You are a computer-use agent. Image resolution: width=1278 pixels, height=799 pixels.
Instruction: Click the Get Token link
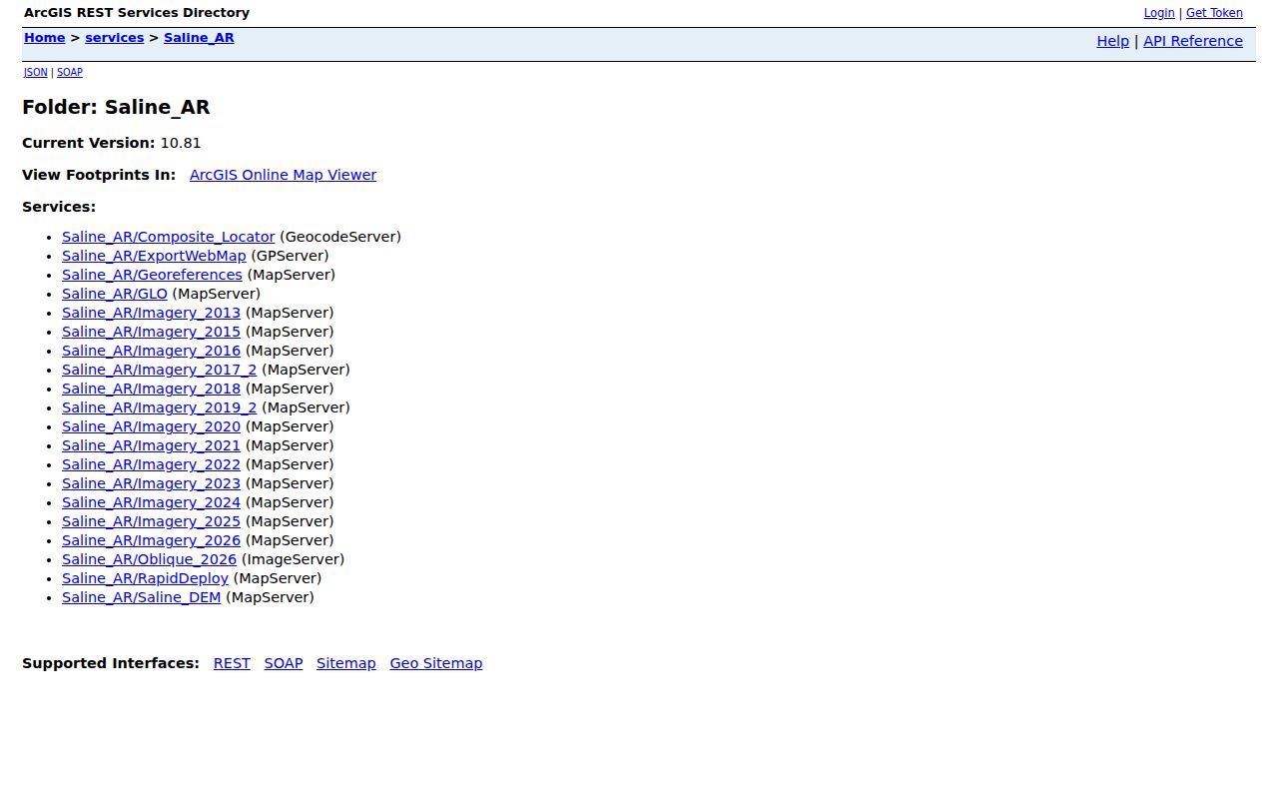1214,13
